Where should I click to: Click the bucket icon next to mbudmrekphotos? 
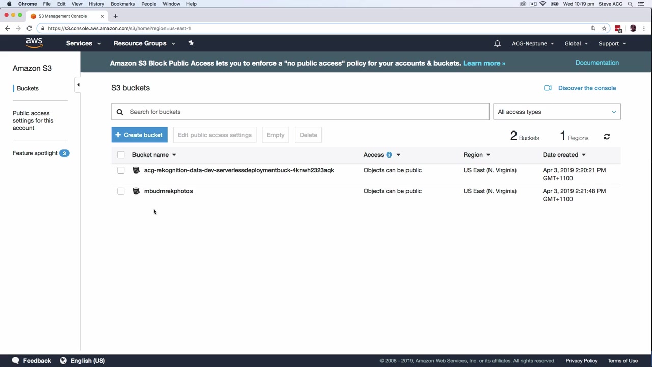(136, 191)
